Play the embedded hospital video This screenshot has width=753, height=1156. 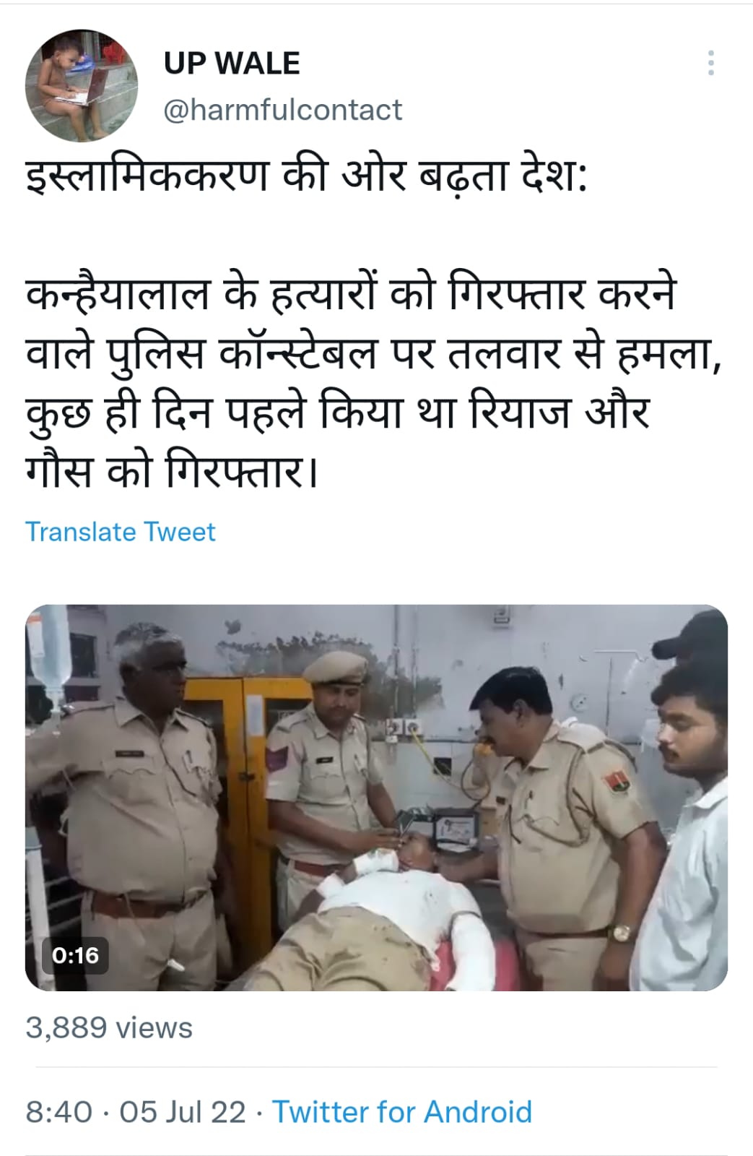376,797
